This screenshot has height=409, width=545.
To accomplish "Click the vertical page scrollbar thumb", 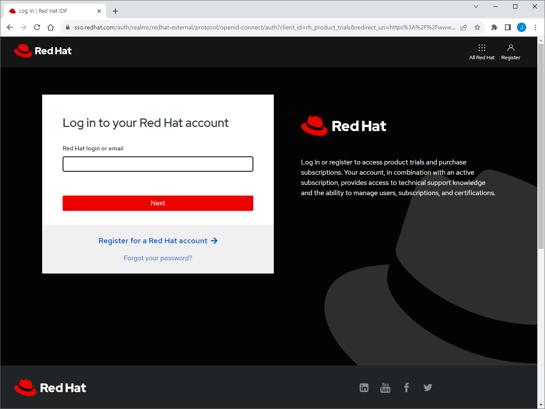I will tap(541, 146).
